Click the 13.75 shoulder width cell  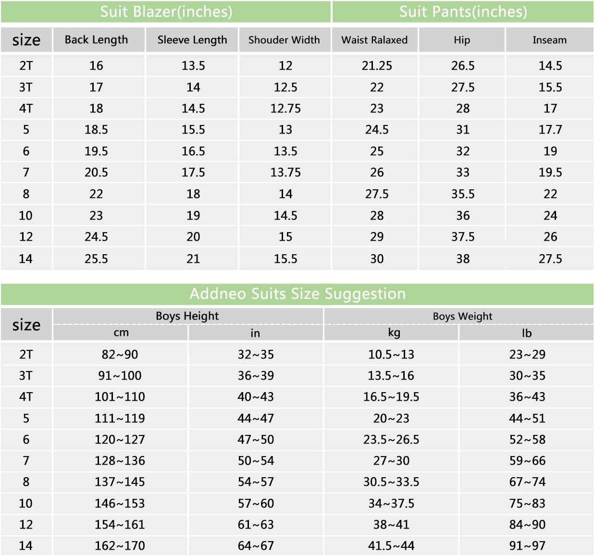tap(285, 173)
